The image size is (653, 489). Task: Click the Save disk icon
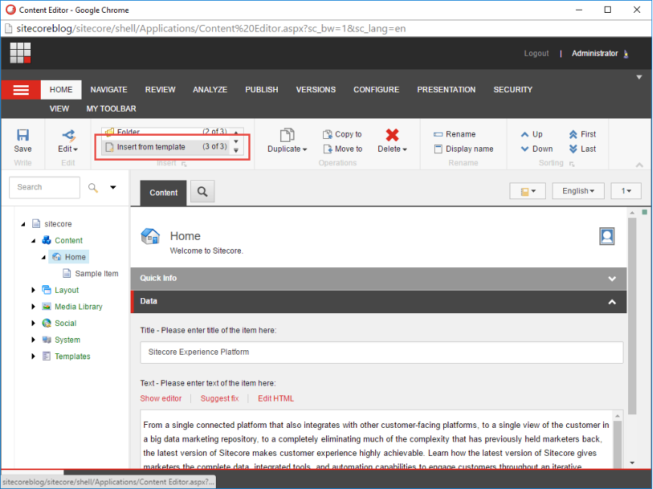pyautogui.click(x=23, y=135)
